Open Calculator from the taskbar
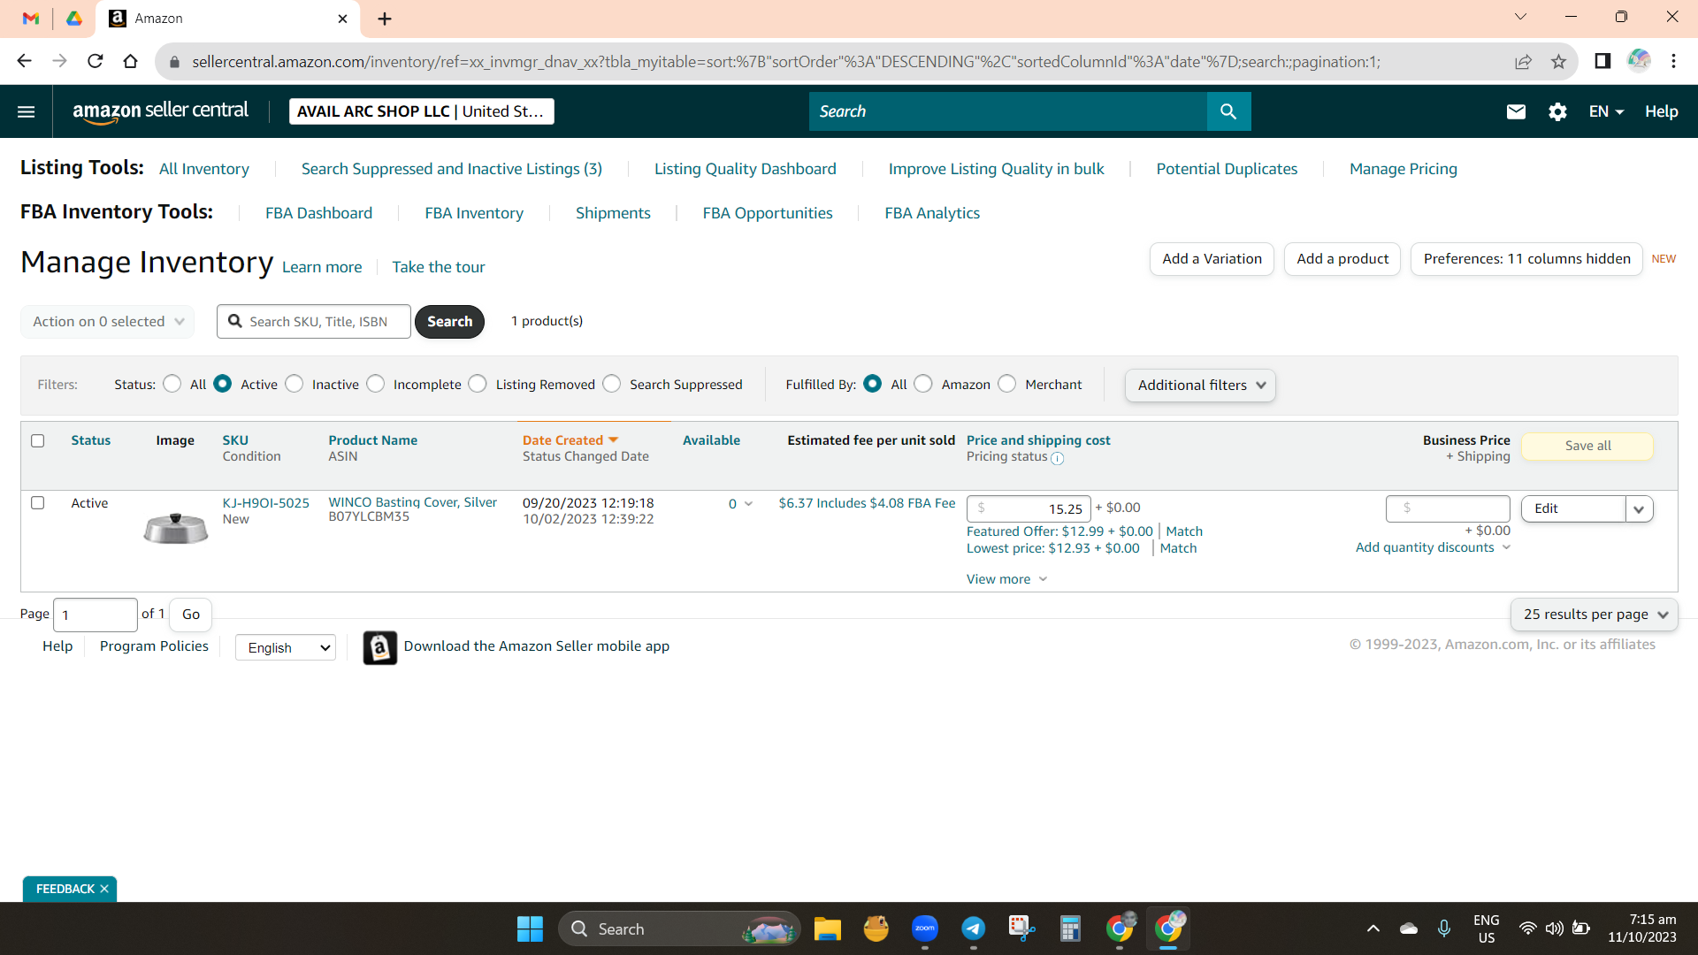1698x955 pixels. coord(1070,928)
